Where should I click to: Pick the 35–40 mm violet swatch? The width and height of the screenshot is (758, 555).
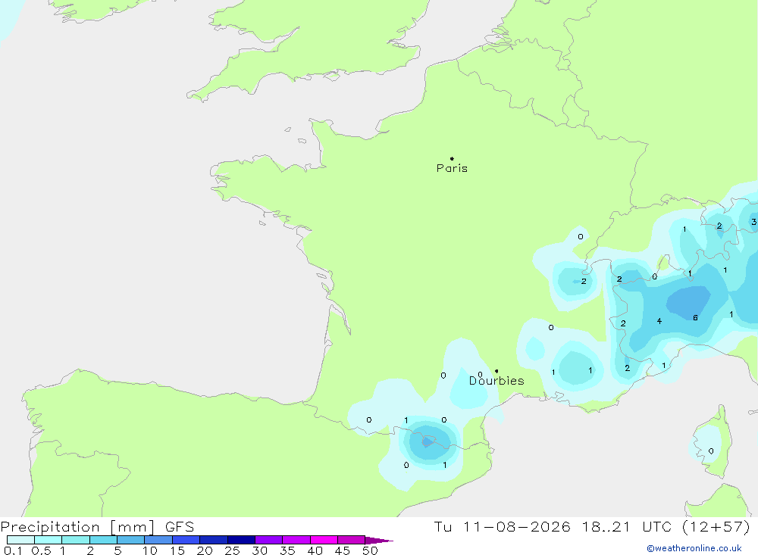(296, 540)
